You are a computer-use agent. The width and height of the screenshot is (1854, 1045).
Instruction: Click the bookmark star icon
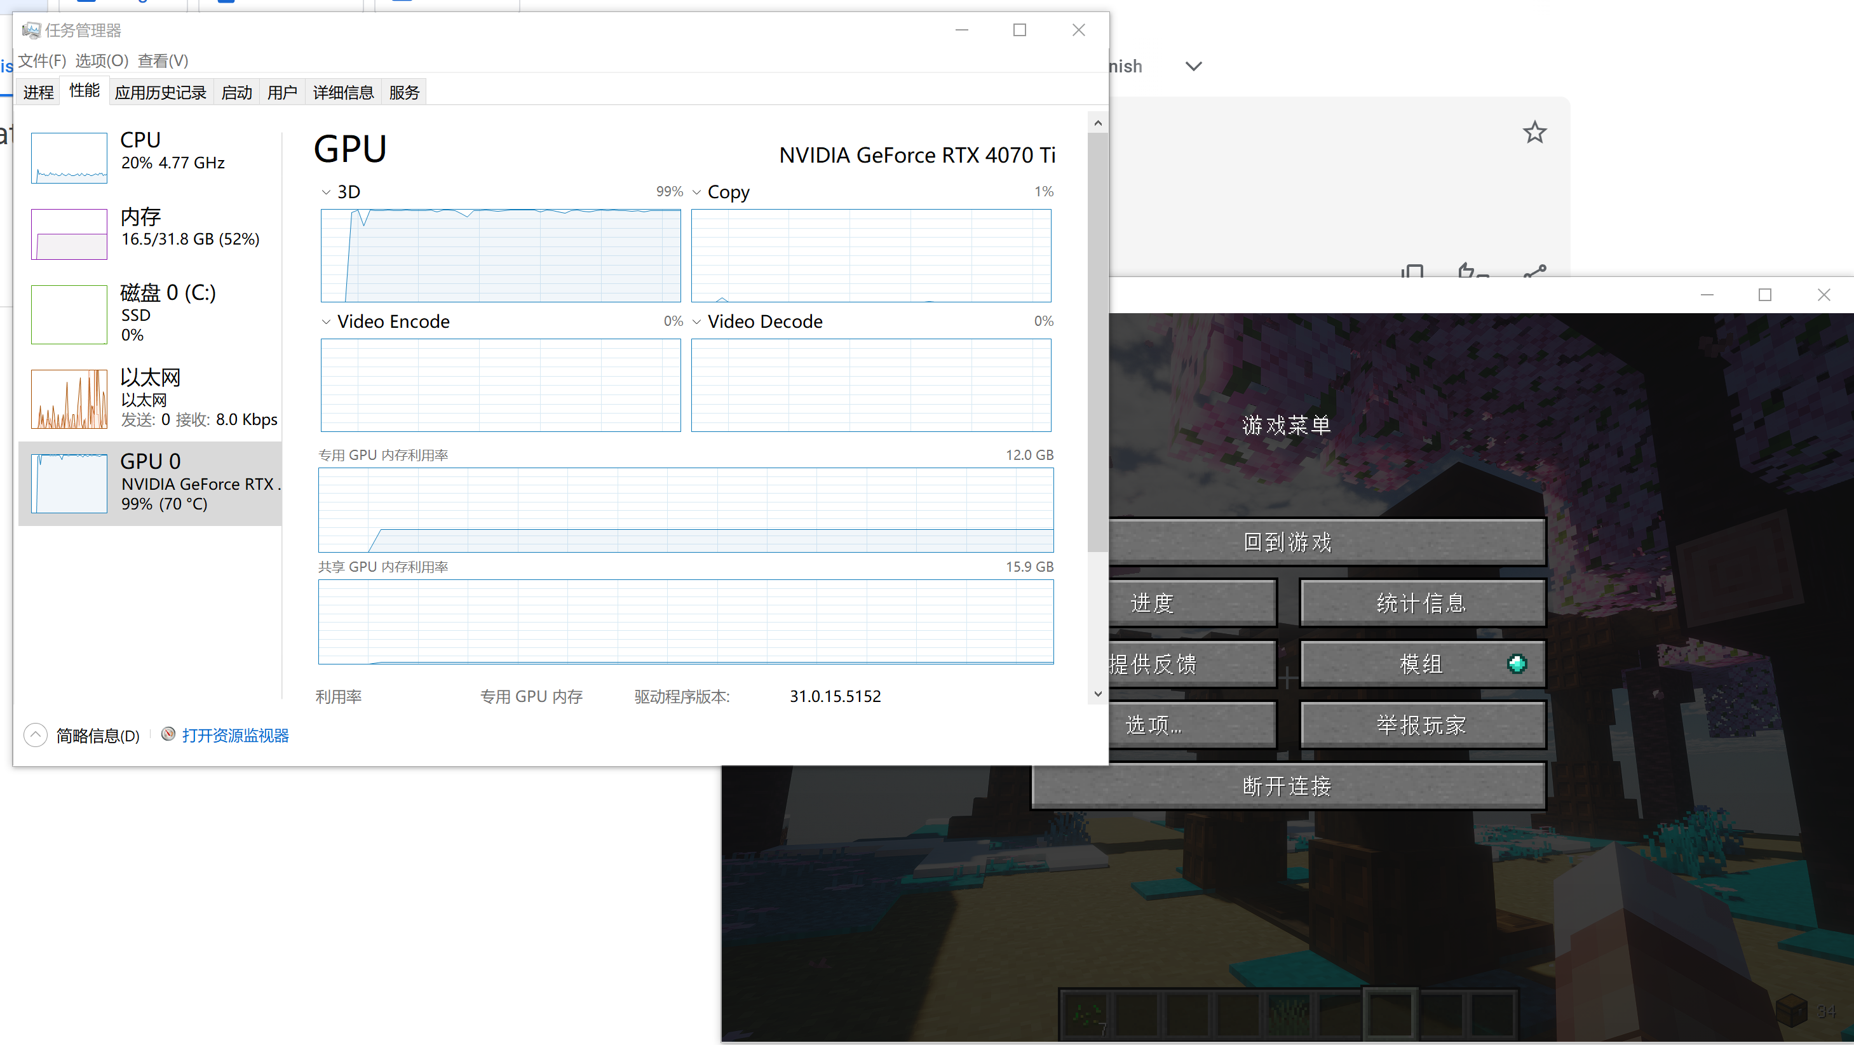click(1534, 132)
